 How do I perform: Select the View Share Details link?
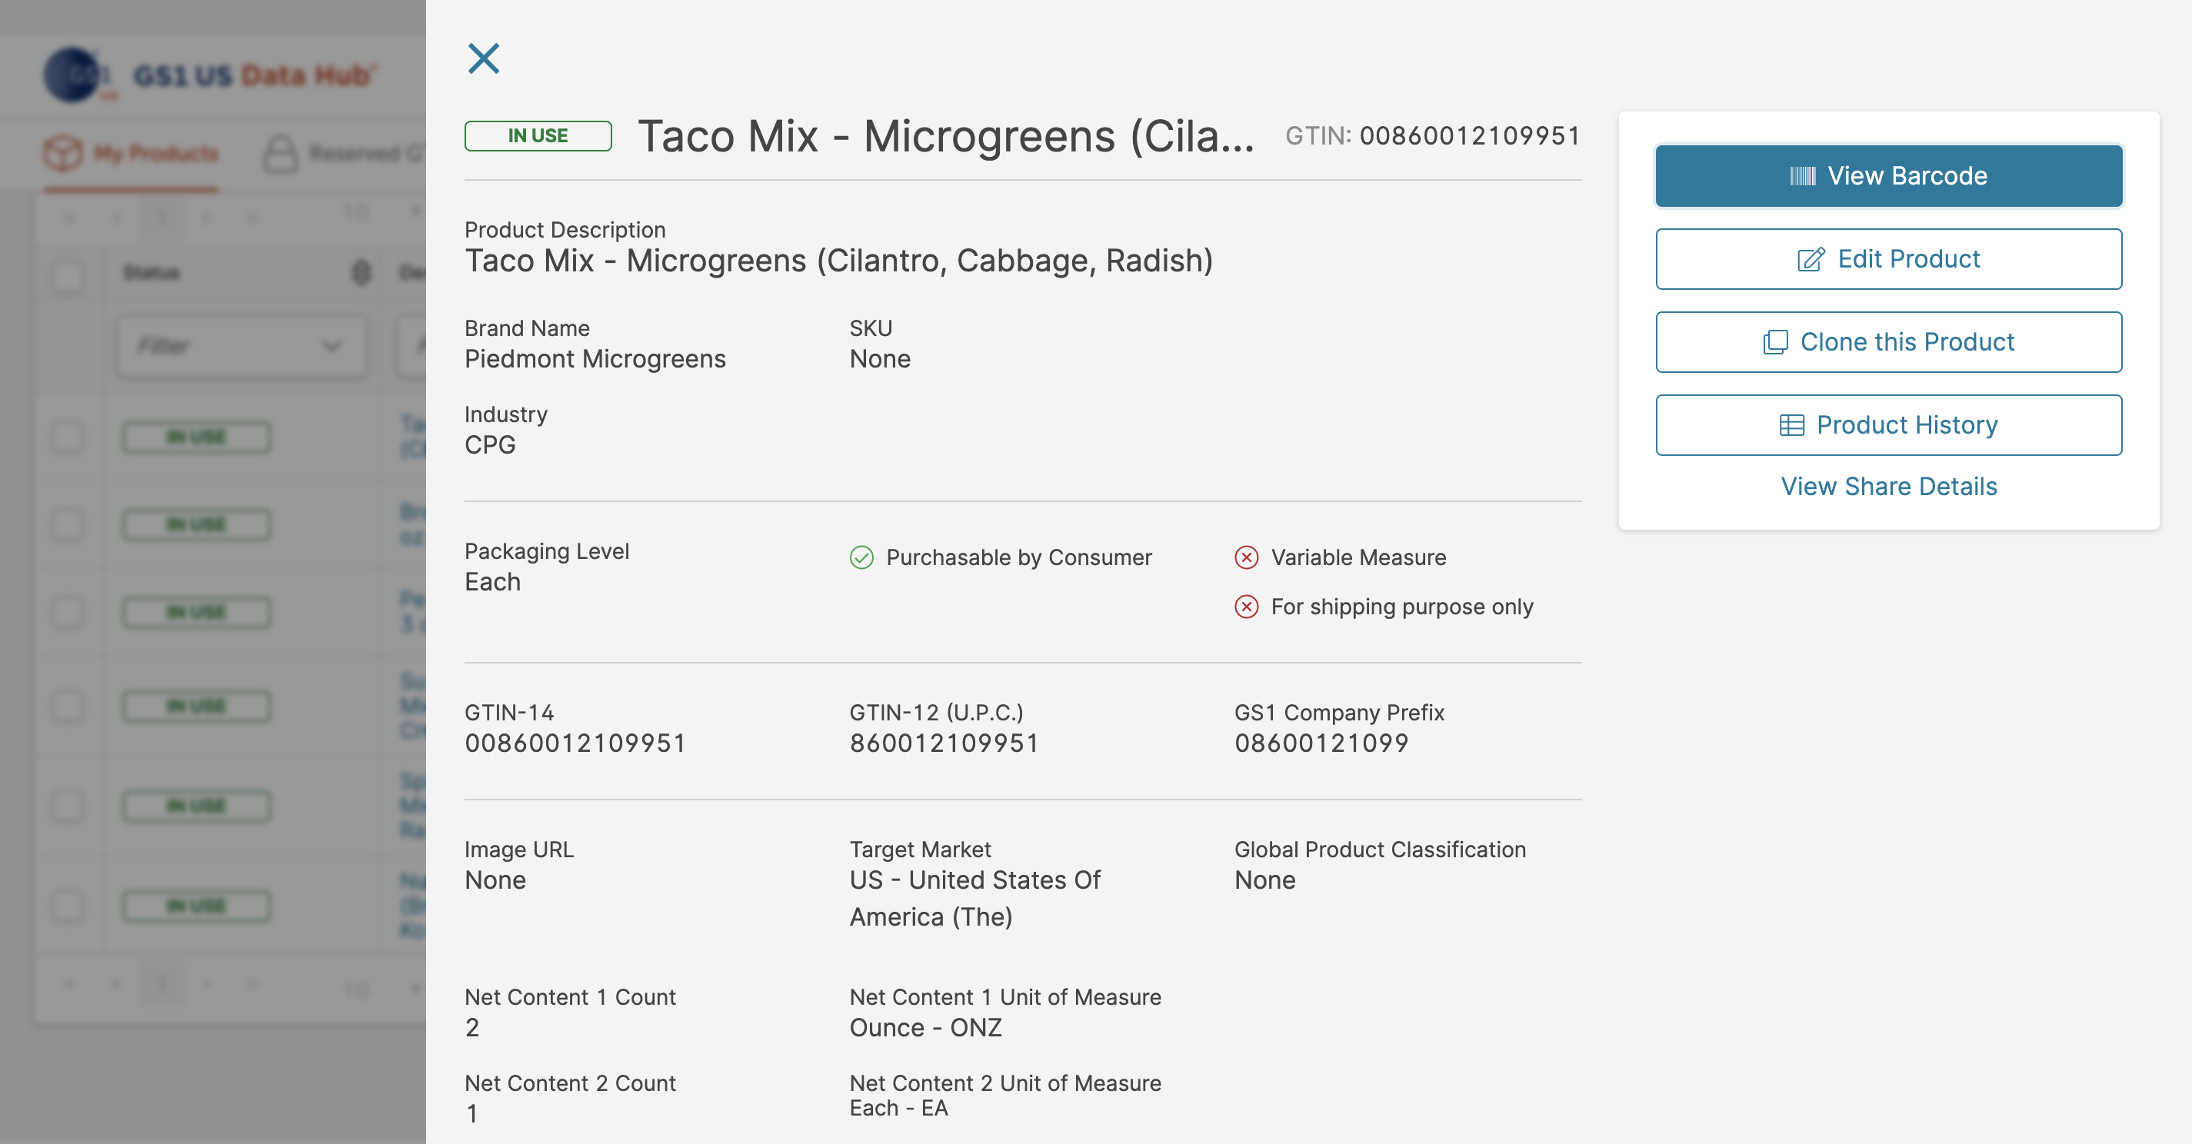tap(1889, 484)
